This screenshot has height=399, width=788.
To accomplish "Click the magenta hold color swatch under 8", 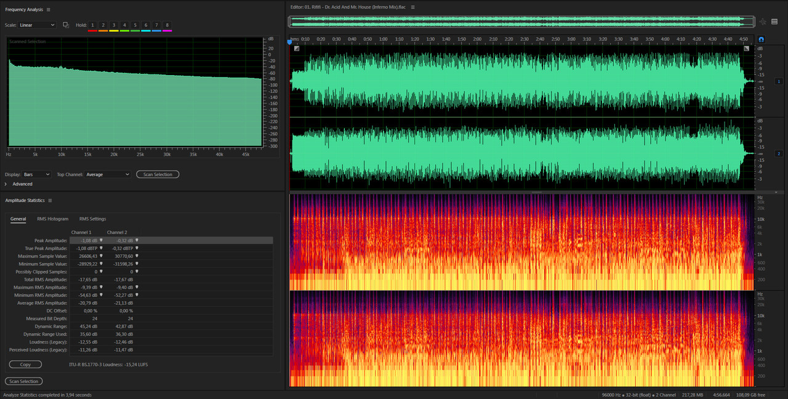I will tap(167, 30).
